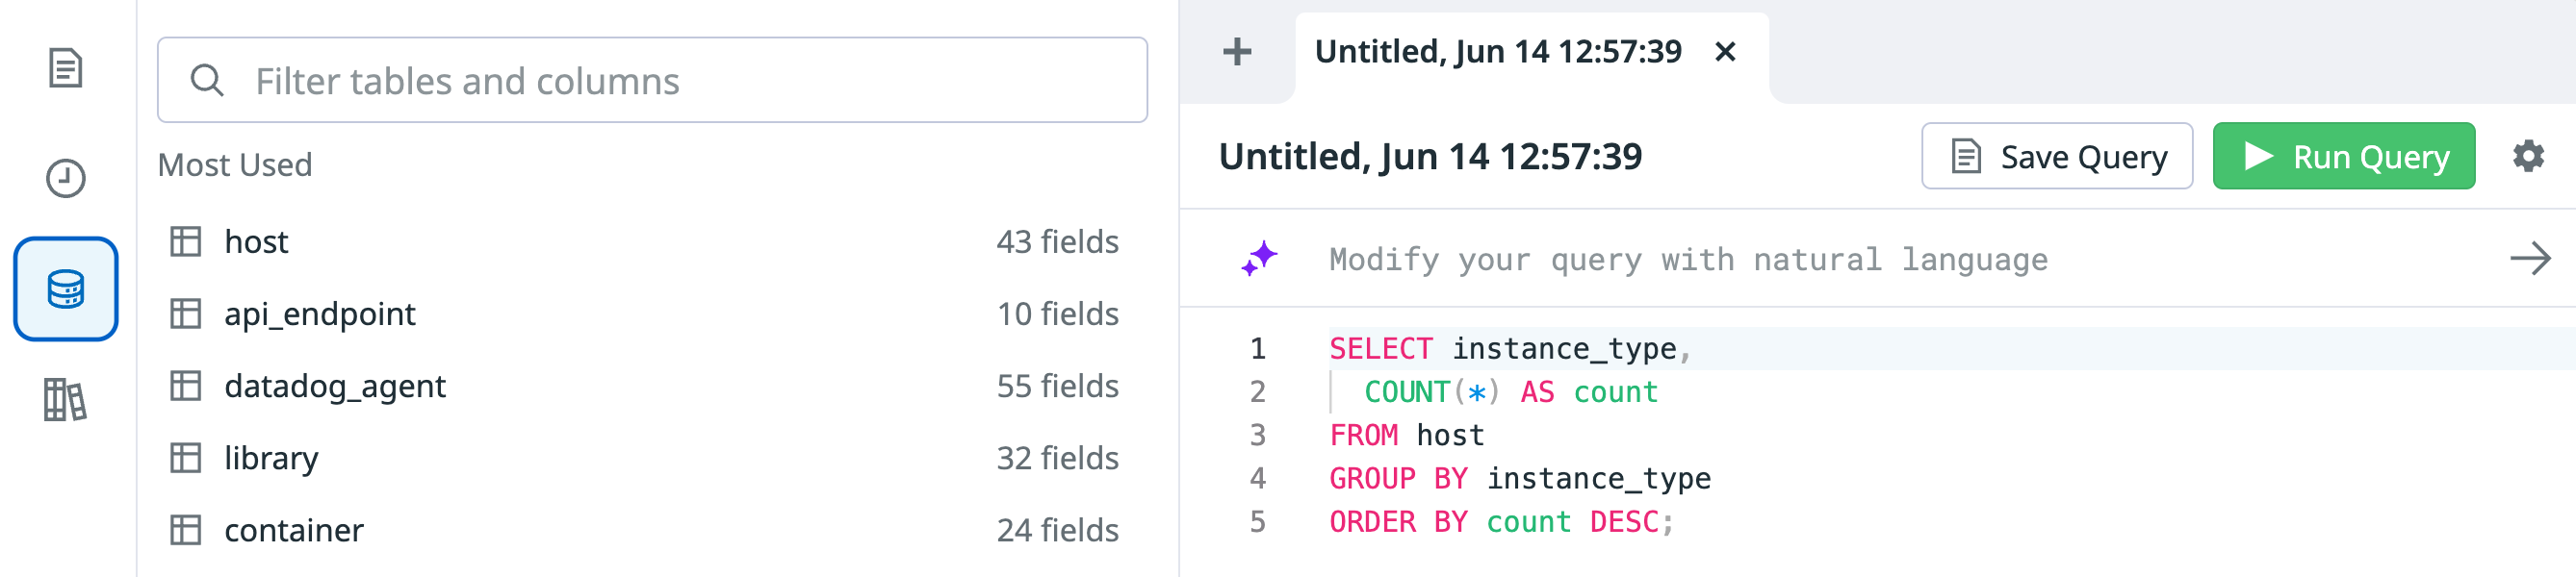Select the database tables sidebar icon

pos(66,289)
